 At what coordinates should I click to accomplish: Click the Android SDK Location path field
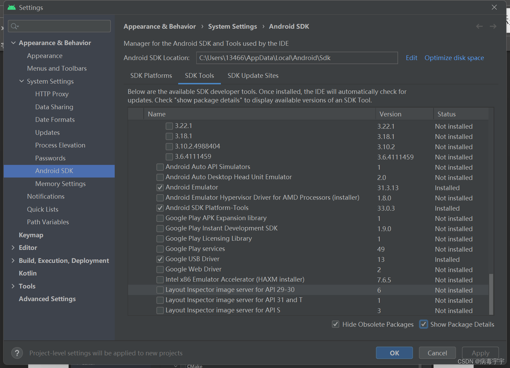pos(297,58)
